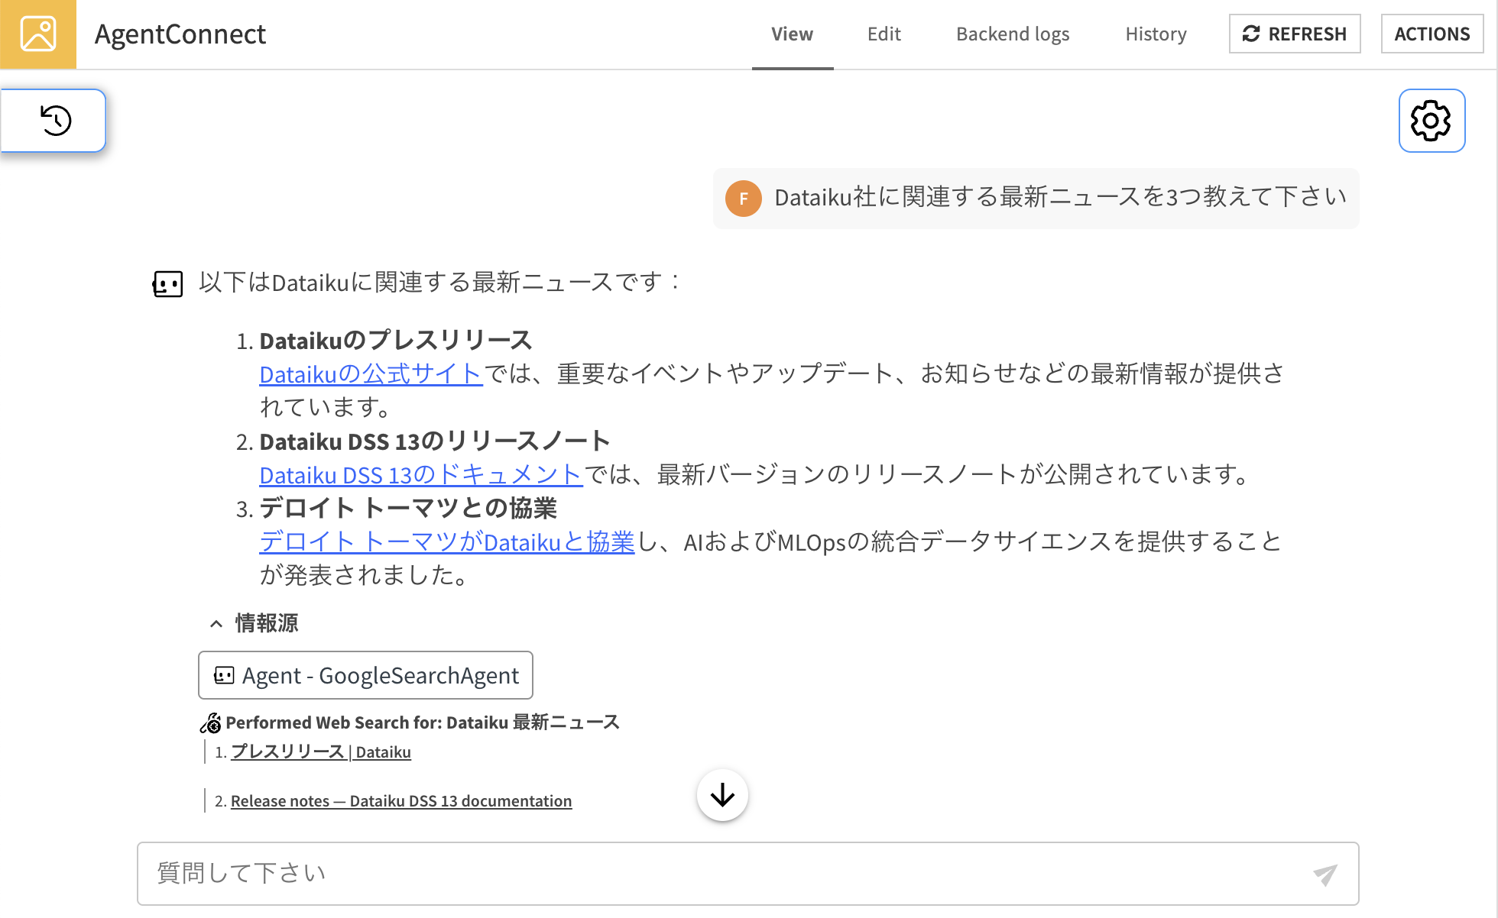Click the web search globe icon
Viewport: 1498px width, 918px height.
pyautogui.click(x=211, y=722)
